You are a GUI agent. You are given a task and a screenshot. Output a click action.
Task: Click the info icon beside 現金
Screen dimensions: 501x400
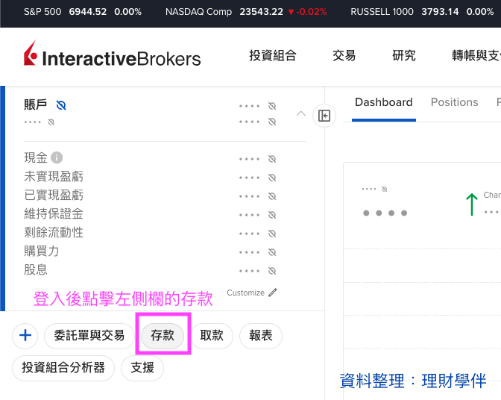click(x=57, y=157)
